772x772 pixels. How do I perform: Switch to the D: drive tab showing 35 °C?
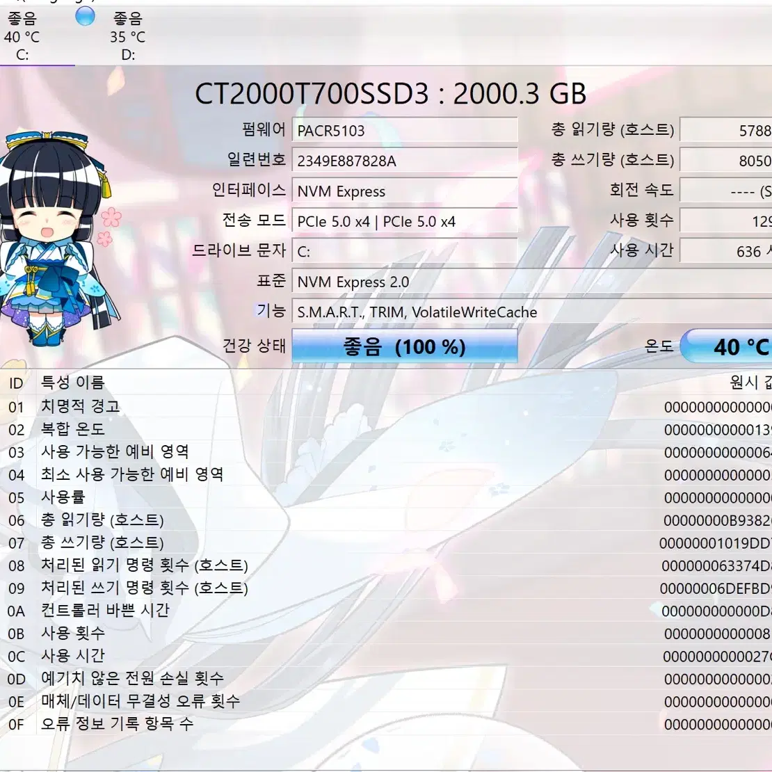coord(128,36)
